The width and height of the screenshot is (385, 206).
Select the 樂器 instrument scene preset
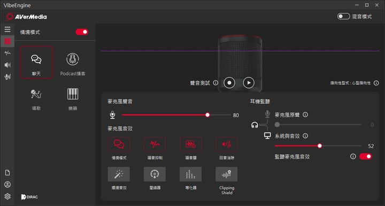coord(73,99)
